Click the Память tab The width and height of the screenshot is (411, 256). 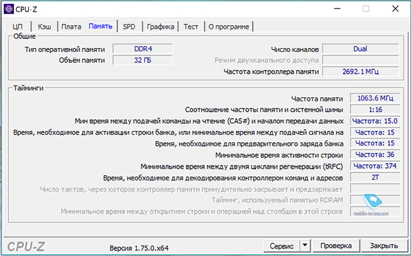point(100,26)
